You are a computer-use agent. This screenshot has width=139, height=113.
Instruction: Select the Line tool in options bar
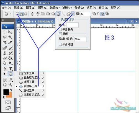click(63, 14)
